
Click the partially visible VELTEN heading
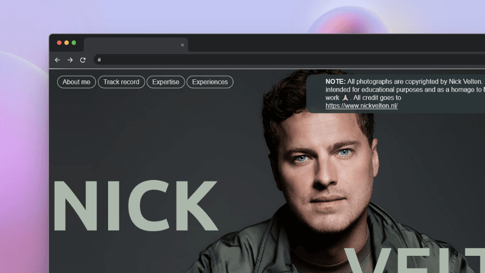tap(414, 260)
